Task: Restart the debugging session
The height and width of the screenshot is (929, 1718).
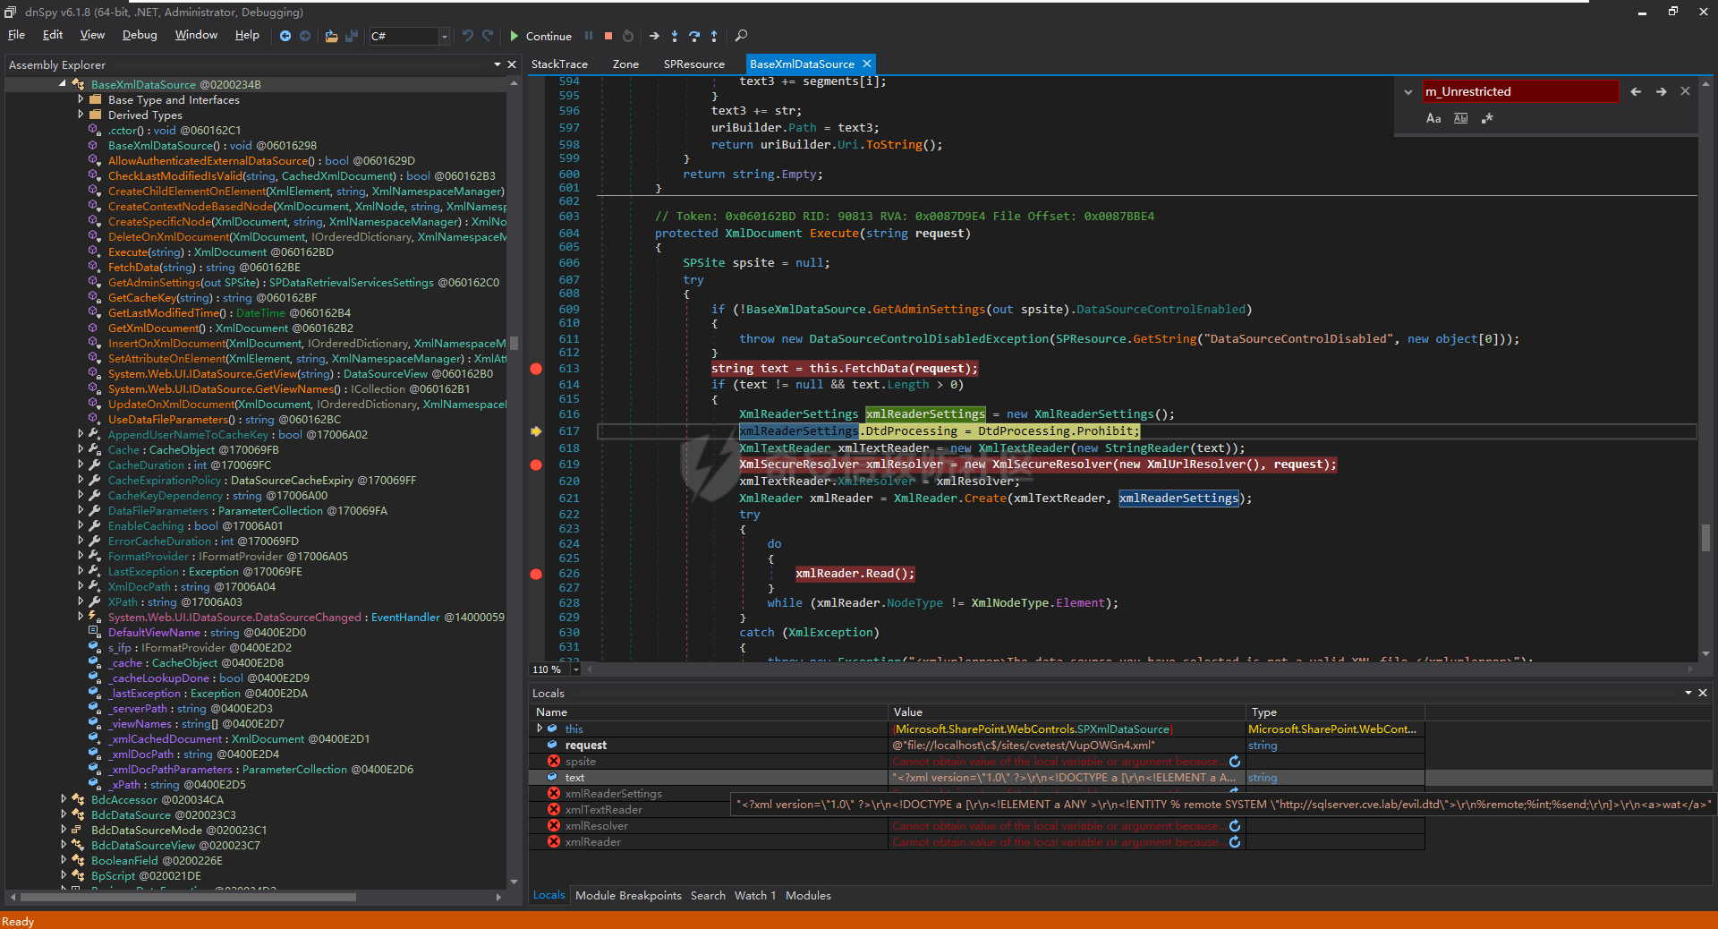Action: click(628, 36)
